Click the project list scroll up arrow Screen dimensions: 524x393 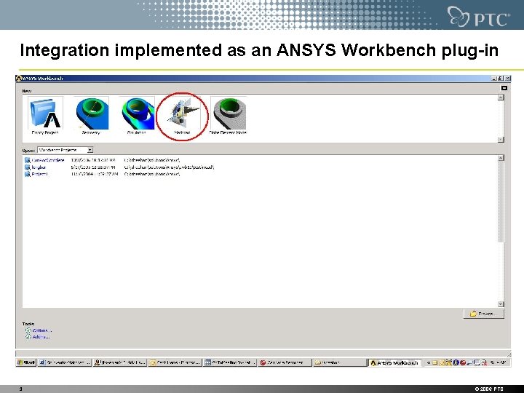click(501, 158)
